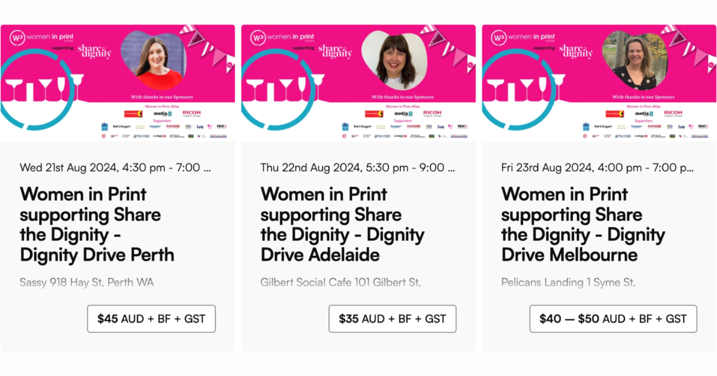
Task: Choose the $40 — $50 AUD ticket button
Action: [613, 319]
